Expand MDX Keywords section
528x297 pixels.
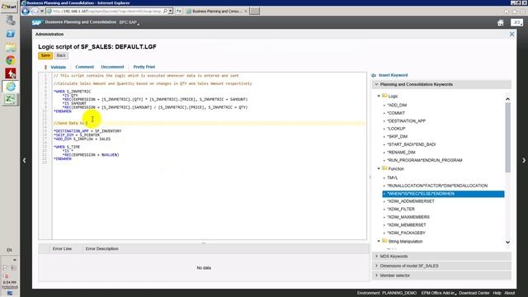[441, 257]
